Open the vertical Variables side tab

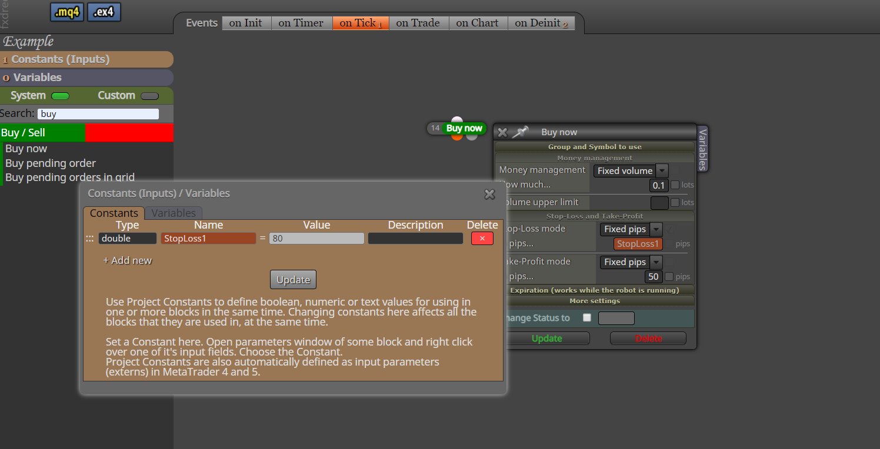(x=702, y=148)
